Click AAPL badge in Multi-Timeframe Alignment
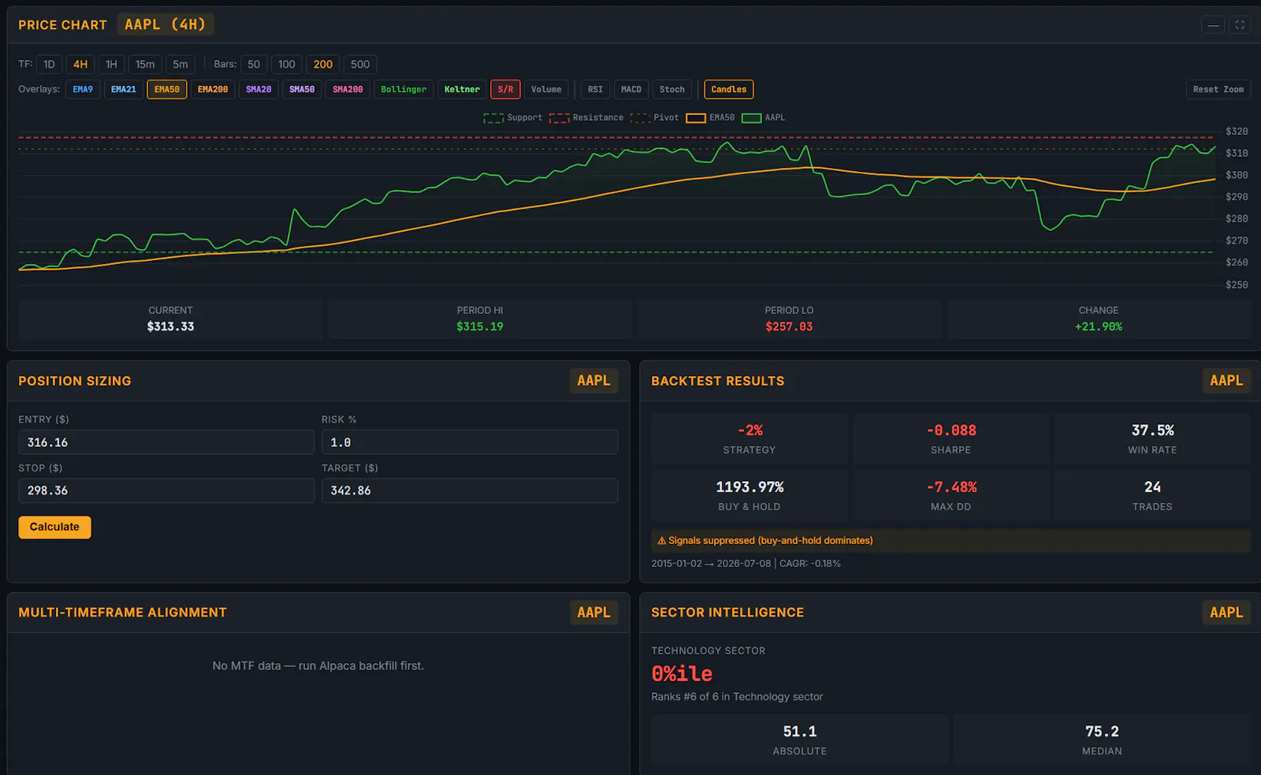This screenshot has width=1261, height=775. (x=593, y=613)
